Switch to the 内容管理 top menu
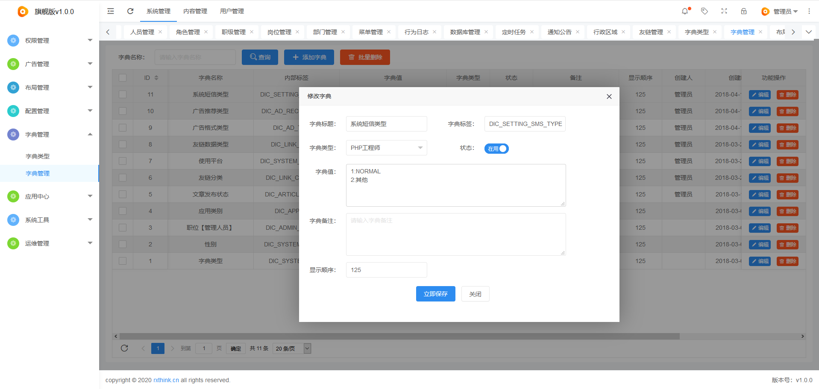This screenshot has height=389, width=819. [195, 11]
